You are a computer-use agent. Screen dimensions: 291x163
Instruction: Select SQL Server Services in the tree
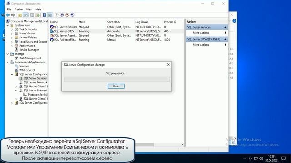35,78
